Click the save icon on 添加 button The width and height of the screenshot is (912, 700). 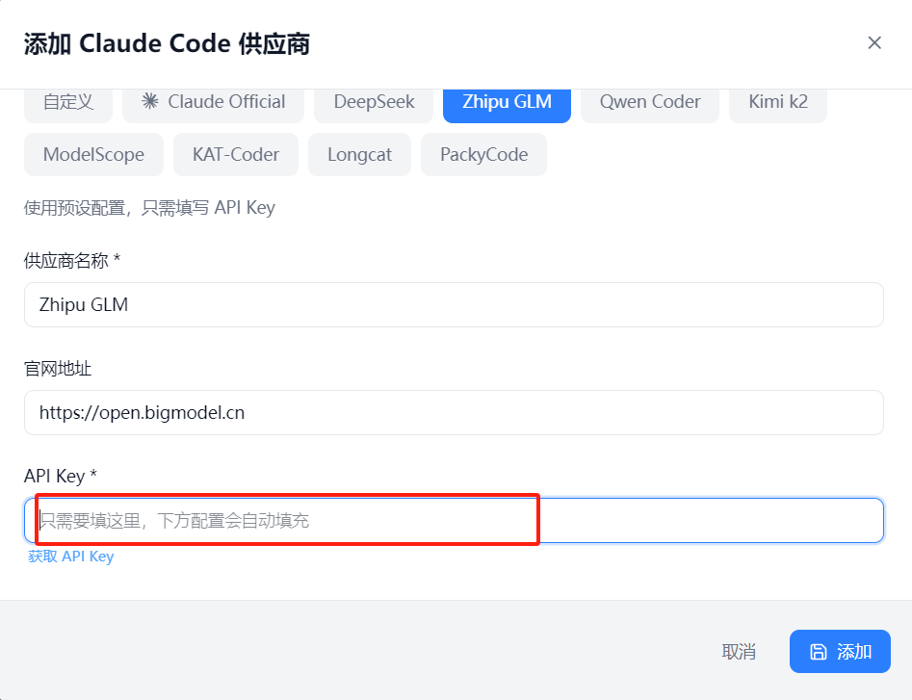(818, 652)
